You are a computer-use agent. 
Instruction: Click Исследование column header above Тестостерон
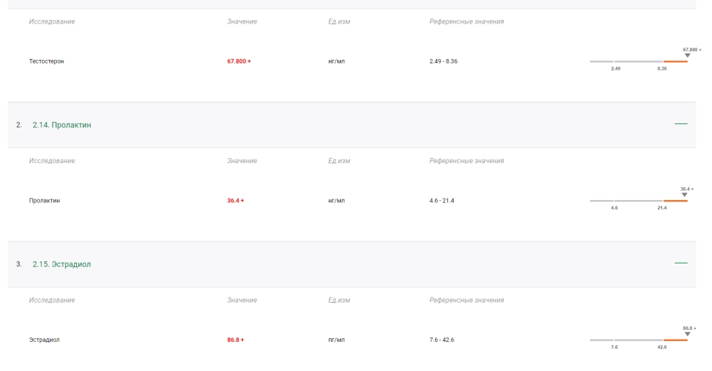click(52, 21)
